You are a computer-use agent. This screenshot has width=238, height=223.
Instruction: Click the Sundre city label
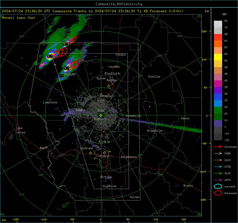coord(80,110)
